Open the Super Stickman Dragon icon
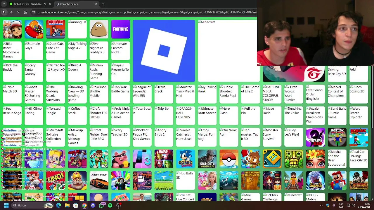374x210 pixels. pyautogui.click(x=315, y=180)
